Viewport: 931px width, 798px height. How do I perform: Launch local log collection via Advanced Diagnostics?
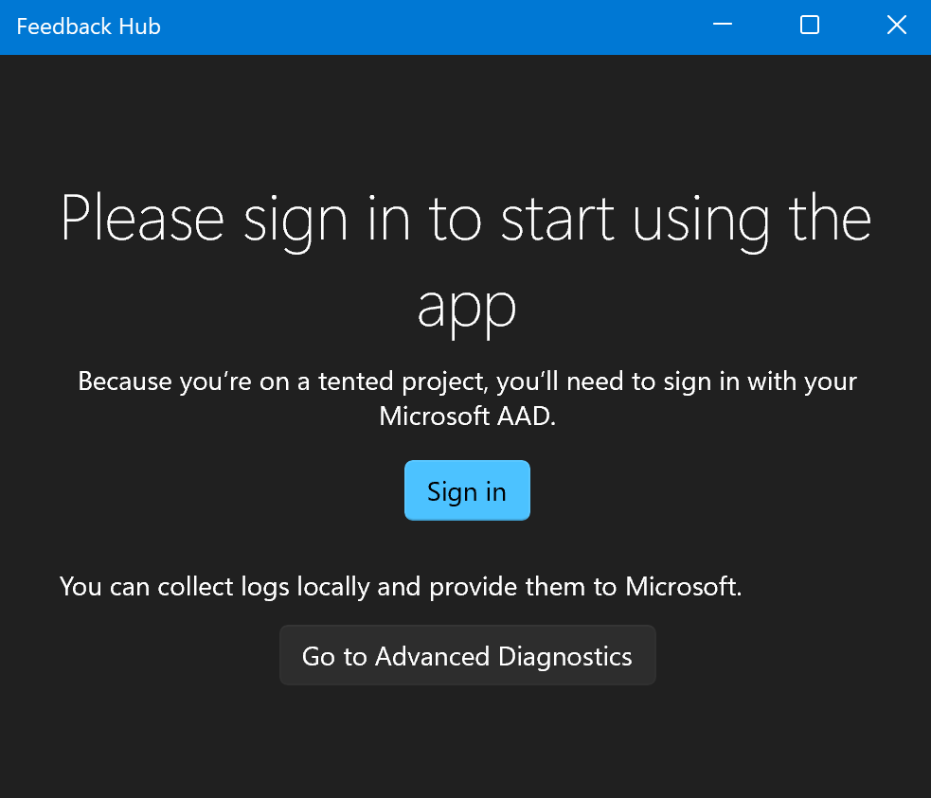click(467, 655)
